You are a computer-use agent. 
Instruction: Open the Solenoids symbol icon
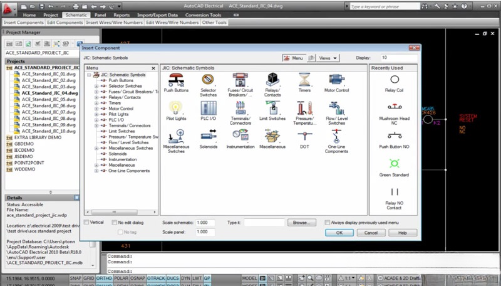(x=209, y=136)
